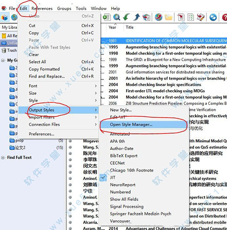The image size is (227, 230).
Task: Switch to the My Library tab
Action: 9,28
